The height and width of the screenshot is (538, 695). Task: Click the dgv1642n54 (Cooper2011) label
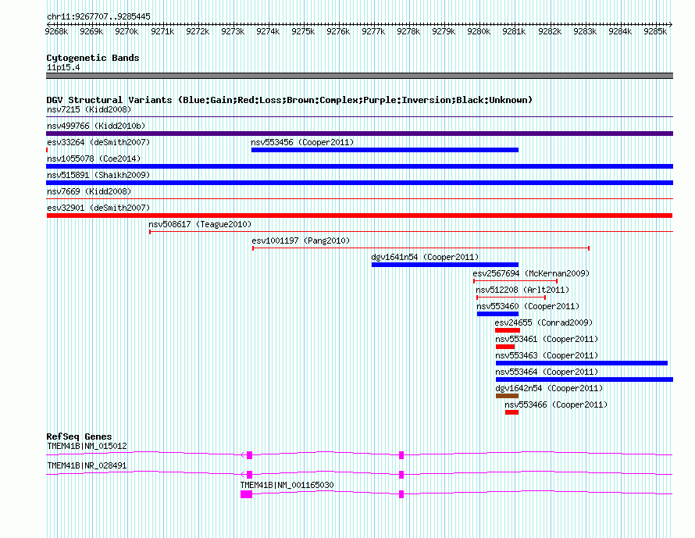pyautogui.click(x=549, y=388)
